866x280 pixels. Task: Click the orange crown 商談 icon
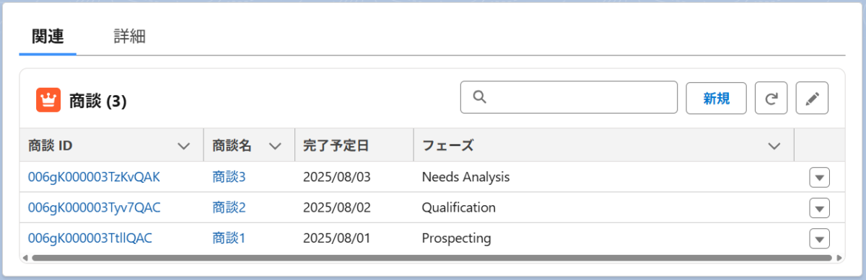(48, 101)
